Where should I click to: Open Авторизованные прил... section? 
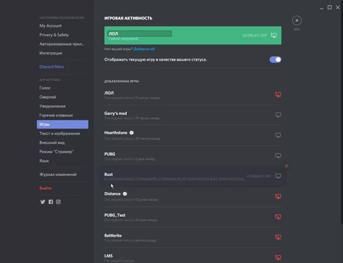point(63,44)
